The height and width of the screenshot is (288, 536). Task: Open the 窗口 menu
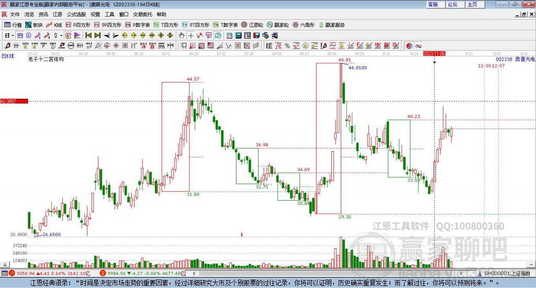click(x=124, y=14)
